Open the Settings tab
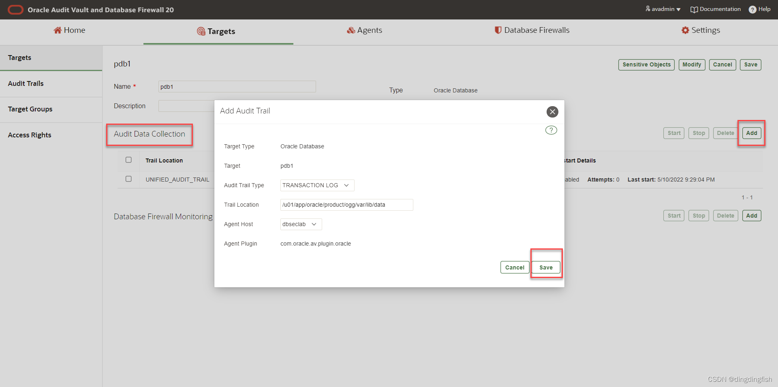778x387 pixels. [x=701, y=30]
